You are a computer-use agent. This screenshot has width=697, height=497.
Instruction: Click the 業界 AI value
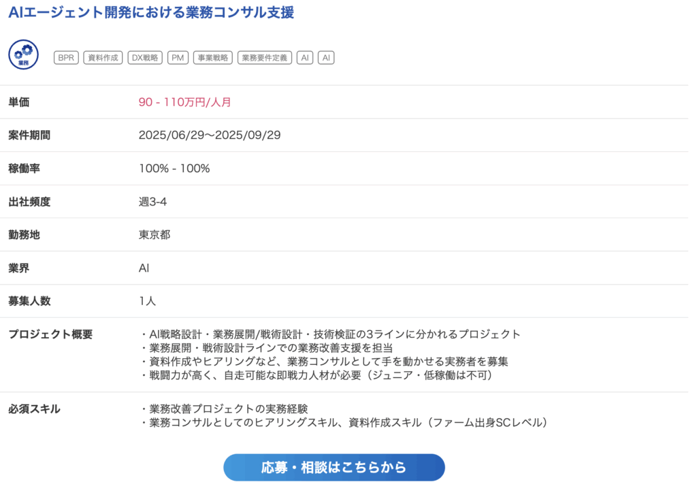(x=144, y=268)
